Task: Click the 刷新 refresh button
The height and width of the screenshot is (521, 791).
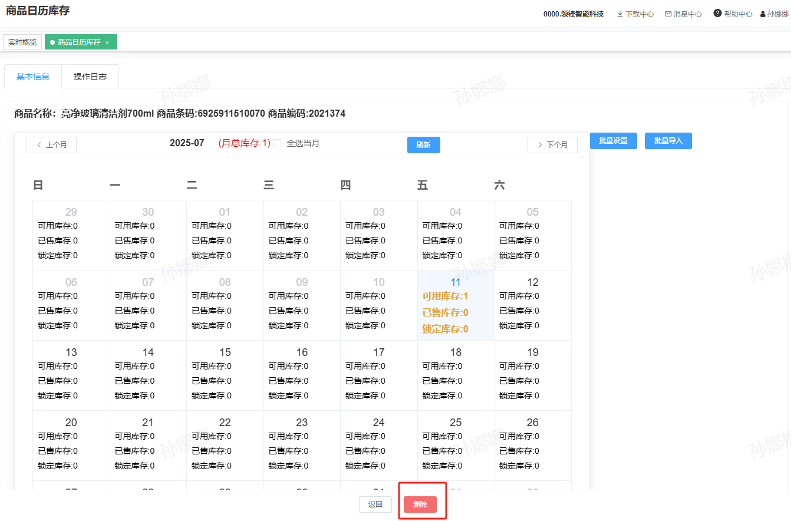Action: click(x=423, y=145)
